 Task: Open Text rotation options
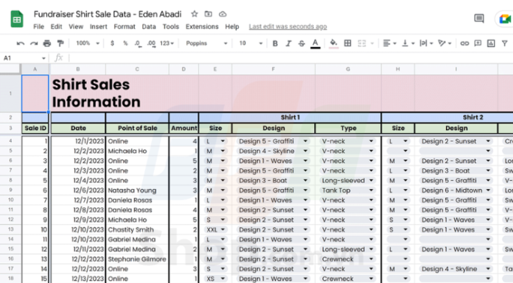[x=444, y=43]
